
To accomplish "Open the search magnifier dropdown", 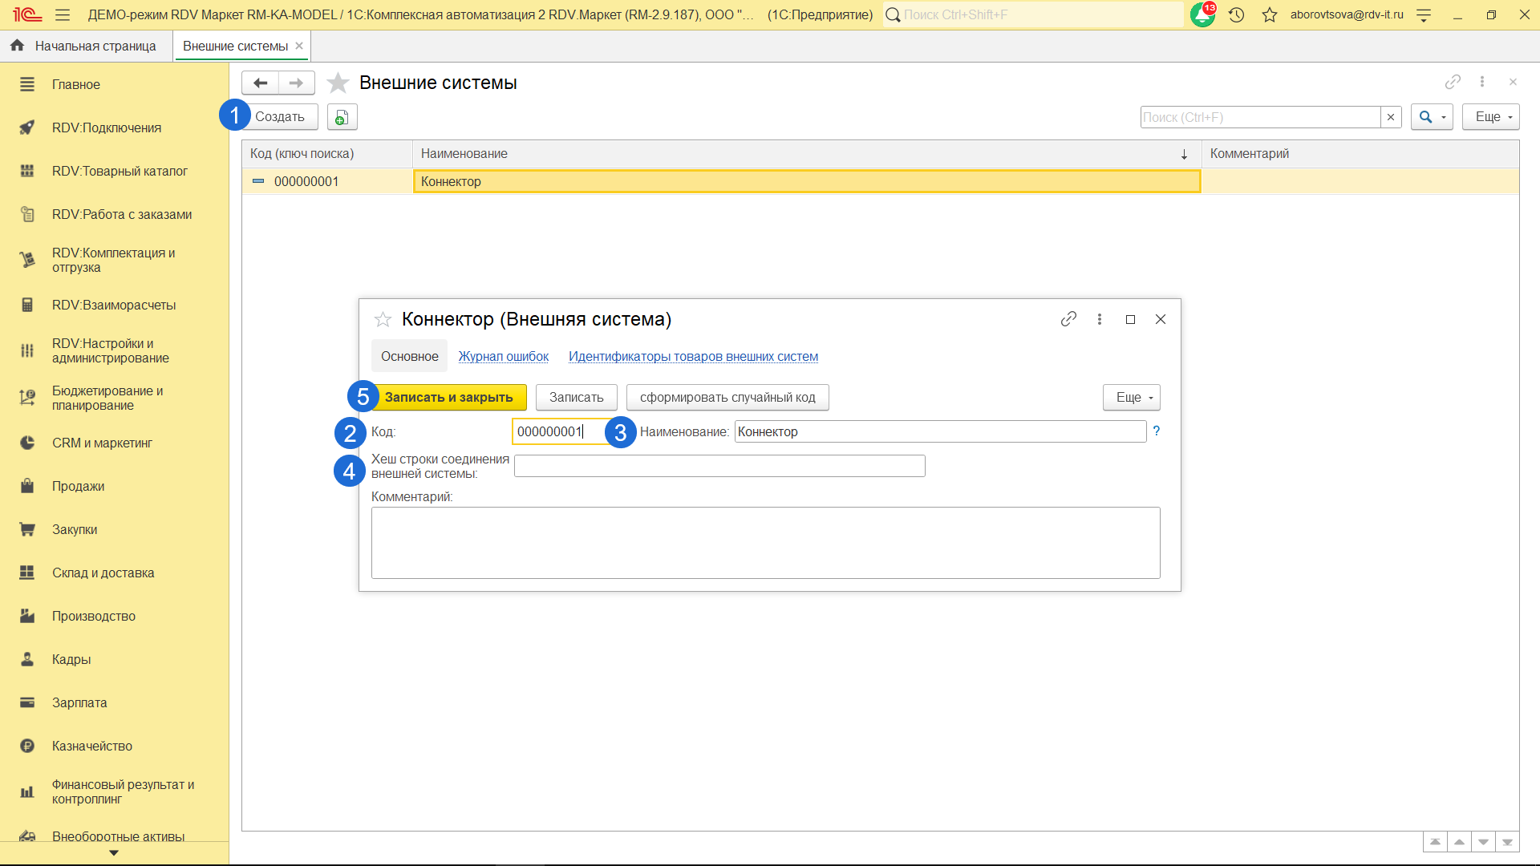I will 1431,117.
